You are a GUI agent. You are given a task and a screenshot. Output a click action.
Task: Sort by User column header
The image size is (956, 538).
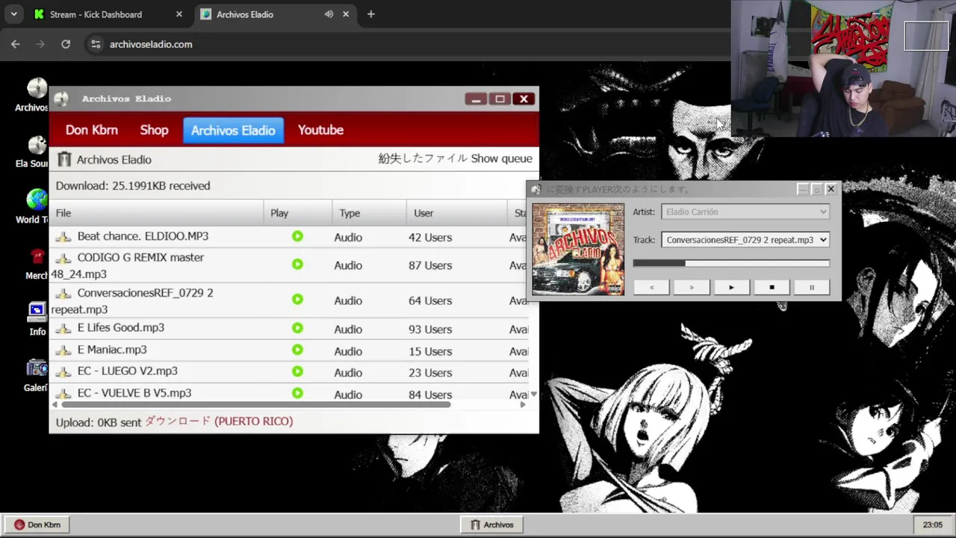pyautogui.click(x=456, y=213)
